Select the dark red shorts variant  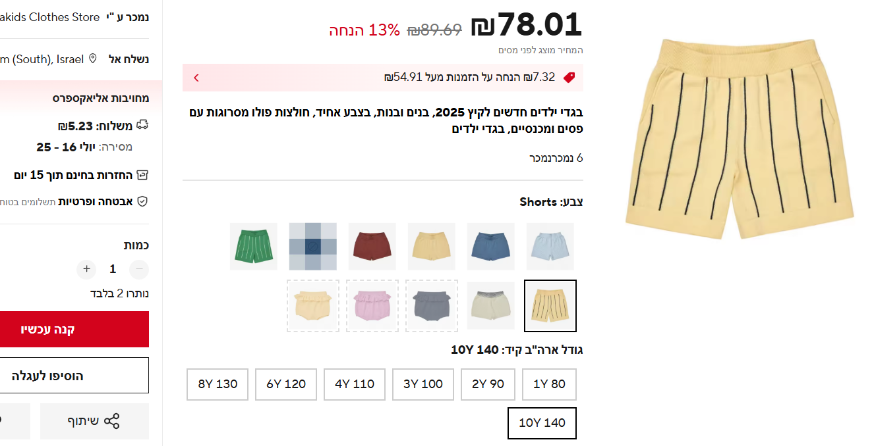pyautogui.click(x=372, y=246)
